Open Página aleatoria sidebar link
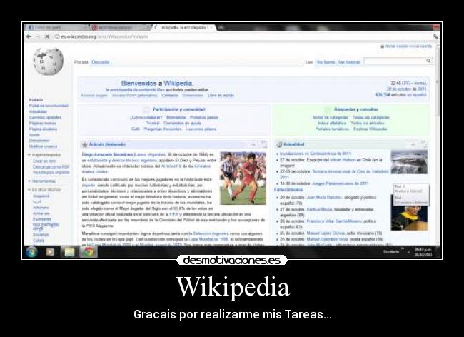 43,129
